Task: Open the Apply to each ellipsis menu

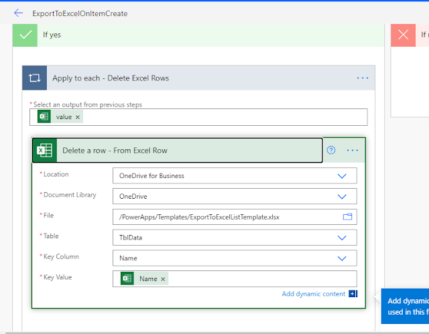Action: 363,78
